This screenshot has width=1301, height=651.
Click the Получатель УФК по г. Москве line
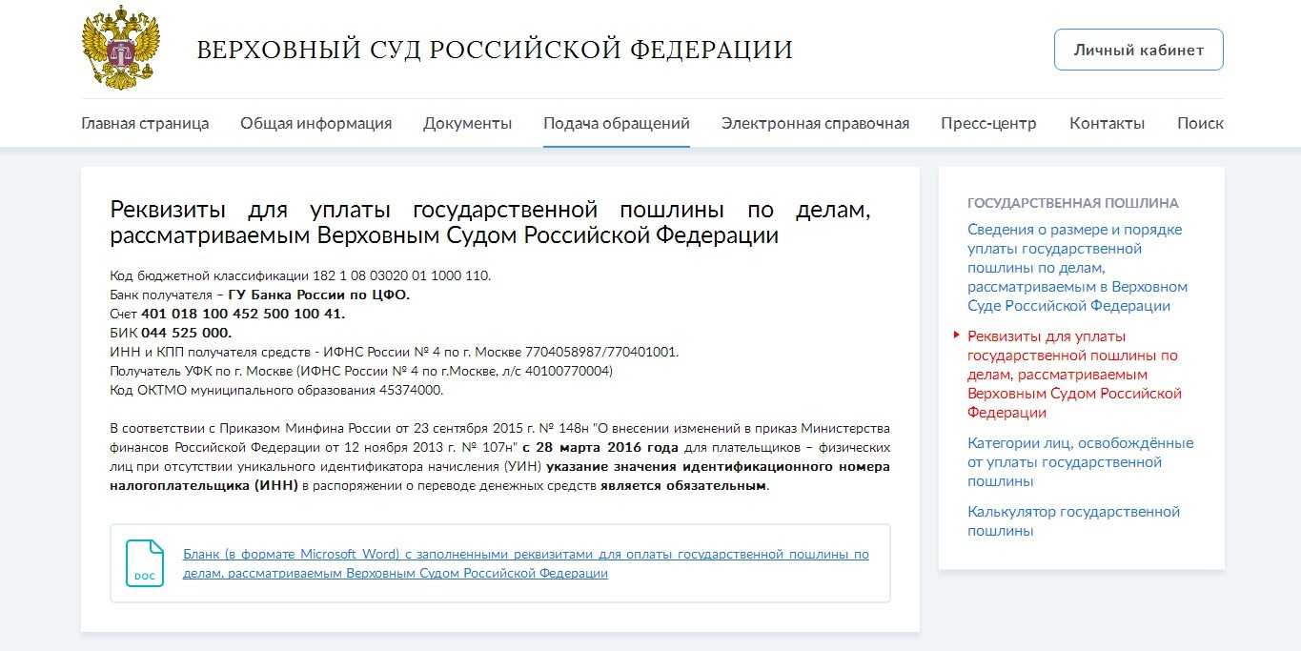pos(361,371)
